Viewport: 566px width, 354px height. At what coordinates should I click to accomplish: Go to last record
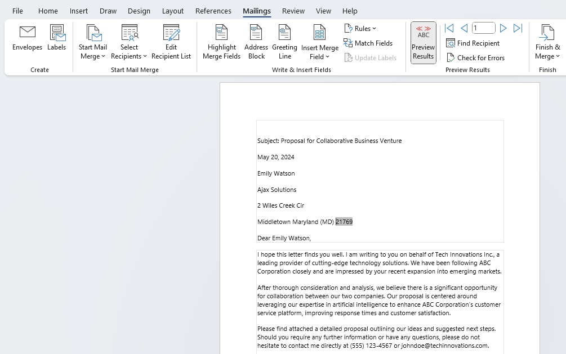(518, 28)
